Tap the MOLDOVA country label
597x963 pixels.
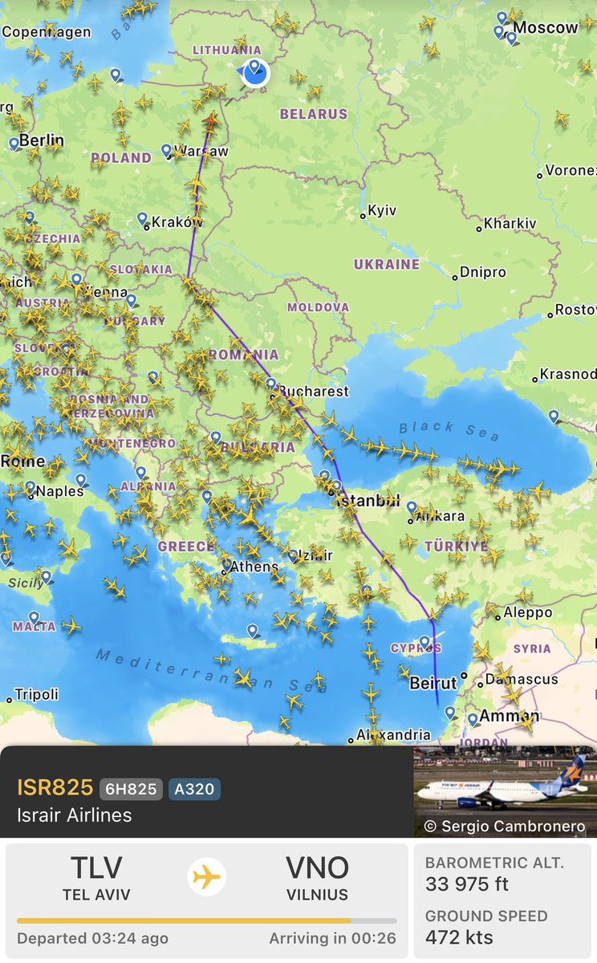(319, 307)
